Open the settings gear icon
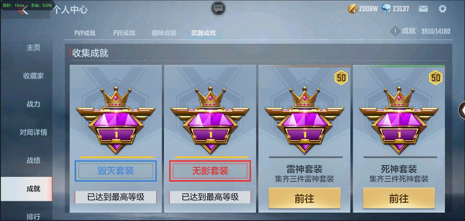Image resolution: width=465 pixels, height=221 pixels. [442, 9]
